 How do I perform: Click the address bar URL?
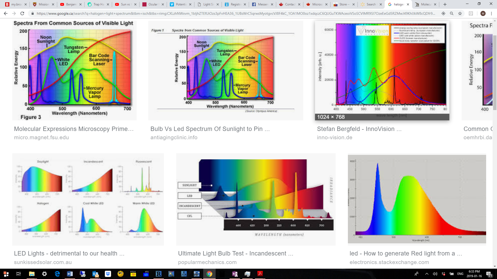click(236, 13)
